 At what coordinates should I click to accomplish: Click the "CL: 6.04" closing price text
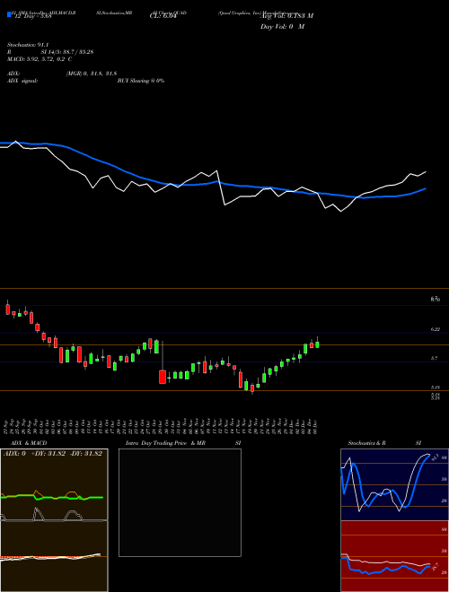(163, 16)
